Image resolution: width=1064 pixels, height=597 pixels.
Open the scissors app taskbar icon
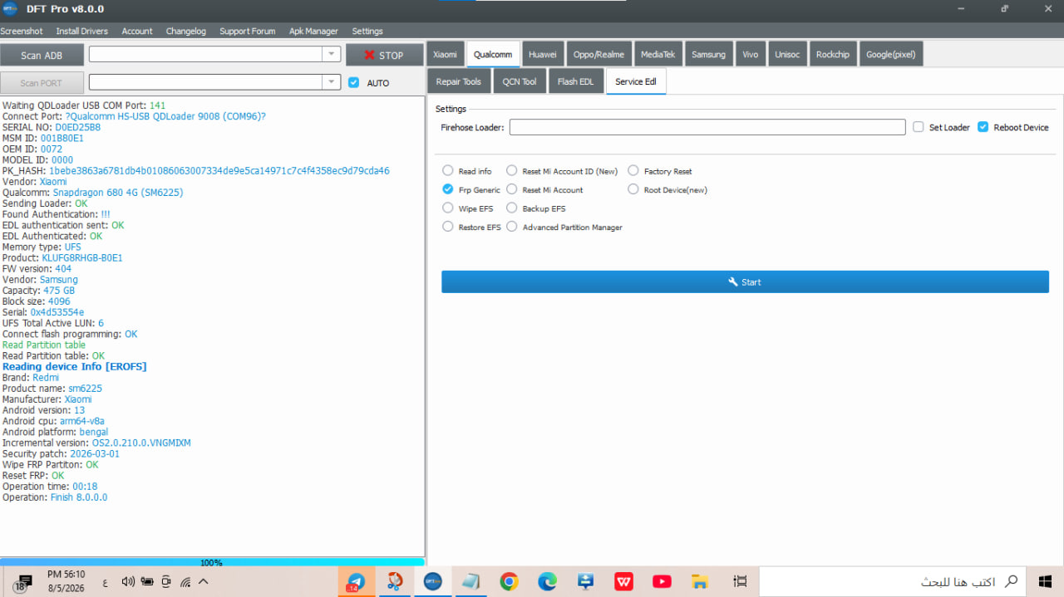pos(395,582)
